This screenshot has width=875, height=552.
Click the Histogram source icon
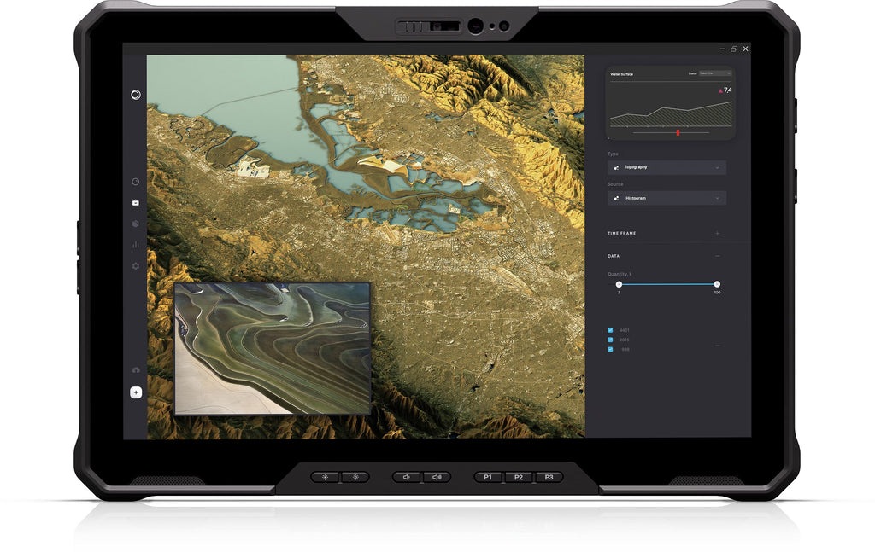617,198
